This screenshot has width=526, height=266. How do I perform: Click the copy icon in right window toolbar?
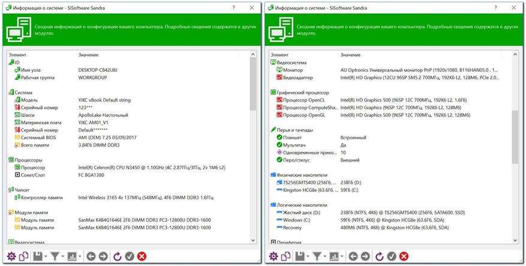[x=285, y=256]
